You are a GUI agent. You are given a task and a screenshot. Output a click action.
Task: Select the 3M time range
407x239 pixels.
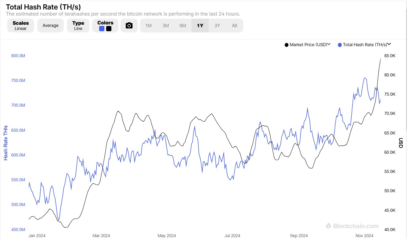coord(166,26)
